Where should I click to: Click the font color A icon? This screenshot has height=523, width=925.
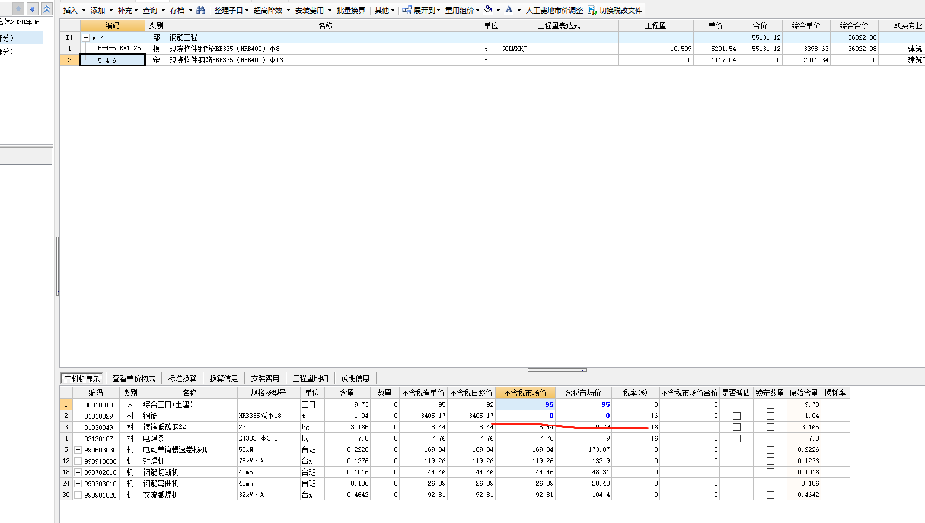click(x=509, y=9)
